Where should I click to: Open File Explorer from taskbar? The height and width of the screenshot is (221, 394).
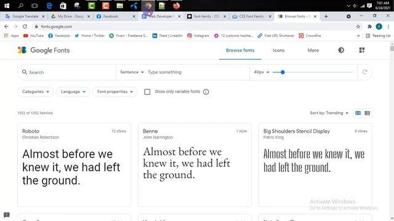click(x=120, y=6)
